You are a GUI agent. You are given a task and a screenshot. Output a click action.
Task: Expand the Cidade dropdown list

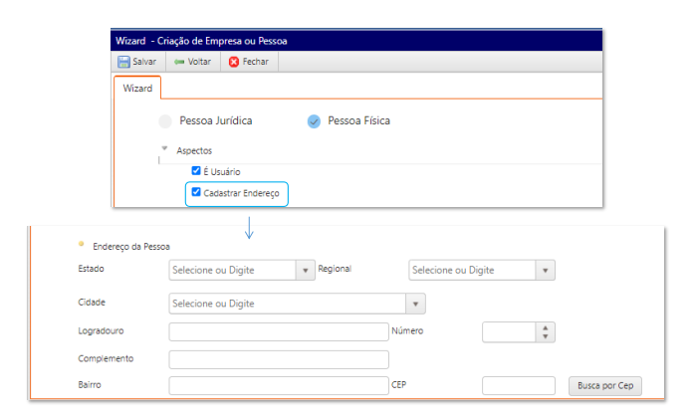click(416, 303)
